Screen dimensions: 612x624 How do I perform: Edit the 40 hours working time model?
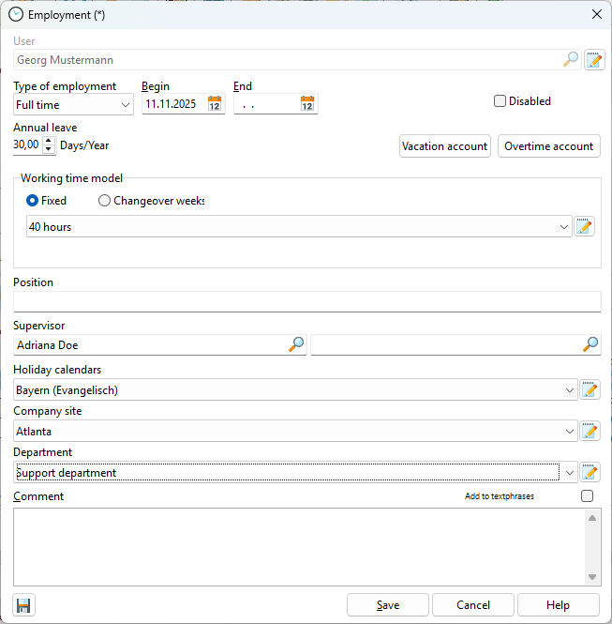click(x=585, y=226)
